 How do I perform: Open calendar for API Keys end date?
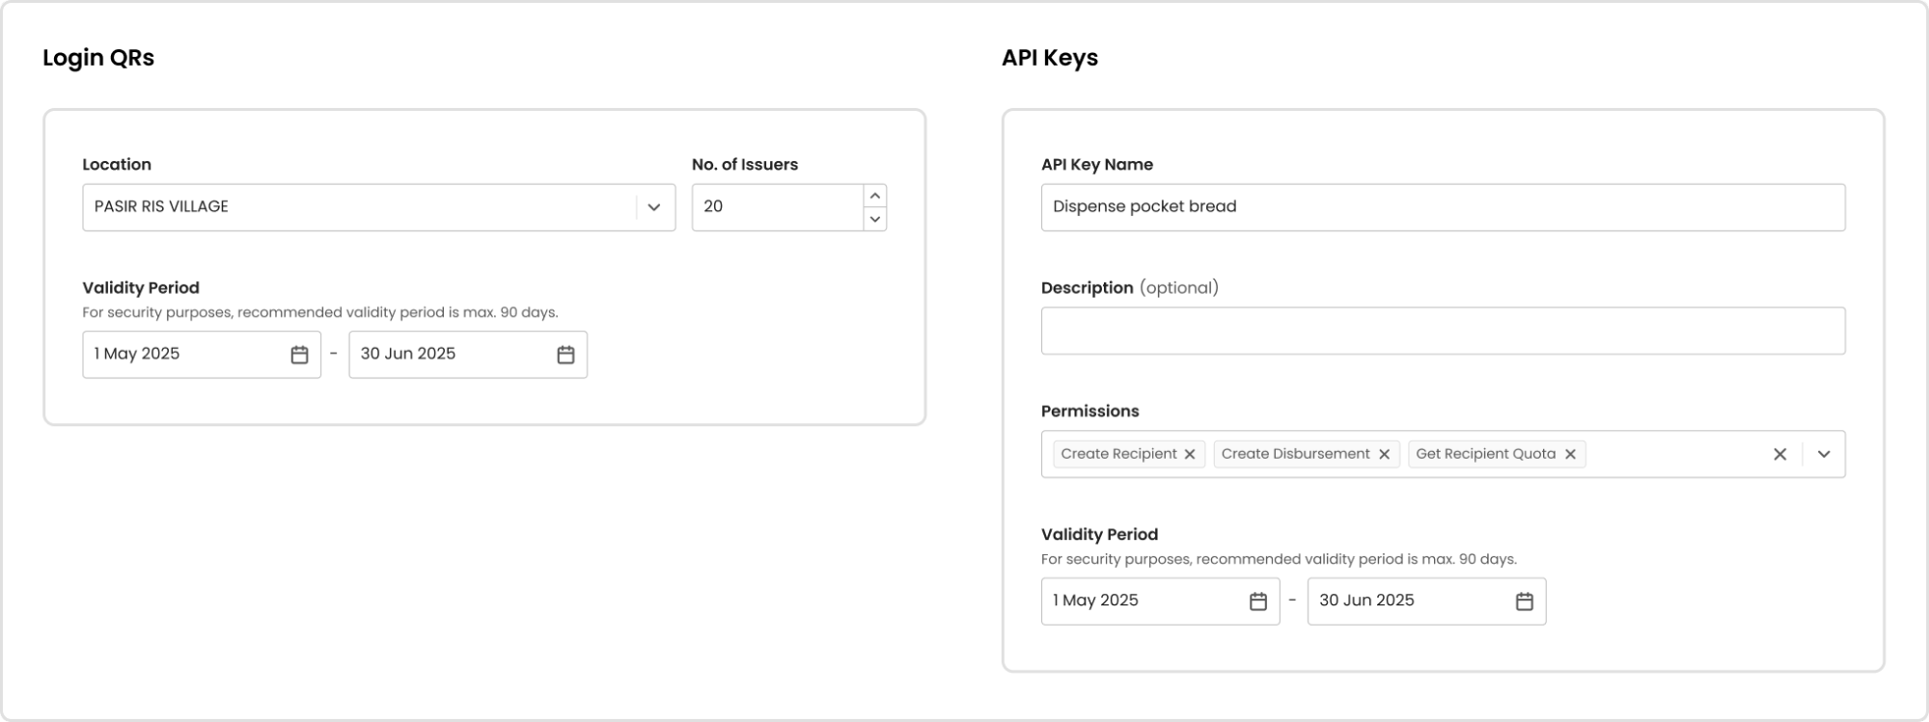pyautogui.click(x=1525, y=602)
